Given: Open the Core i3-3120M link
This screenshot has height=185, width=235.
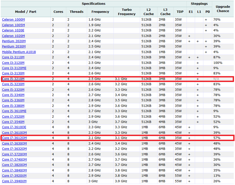Looking at the screenshot, I should click(13, 63).
